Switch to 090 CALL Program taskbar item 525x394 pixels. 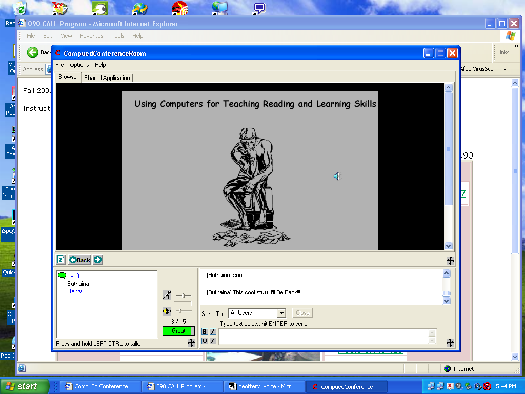coord(181,386)
